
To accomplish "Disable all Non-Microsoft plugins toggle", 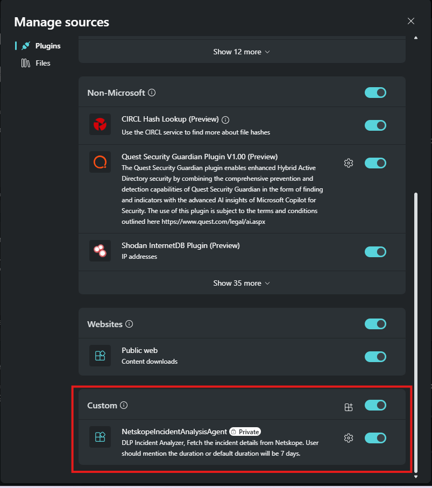I will pyautogui.click(x=376, y=93).
